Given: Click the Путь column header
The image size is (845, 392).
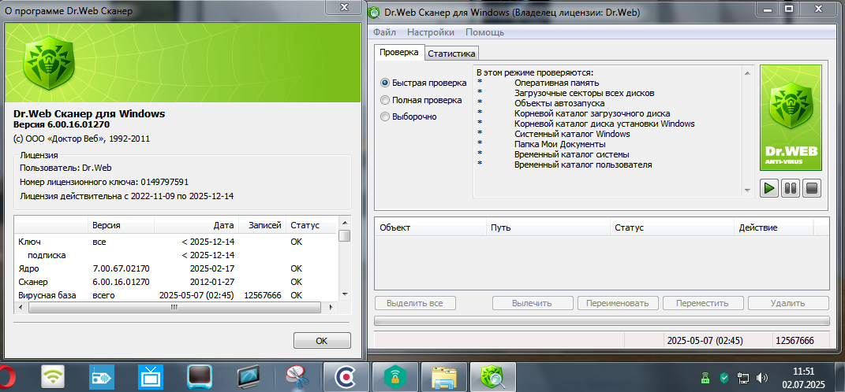Looking at the screenshot, I should click(x=548, y=227).
